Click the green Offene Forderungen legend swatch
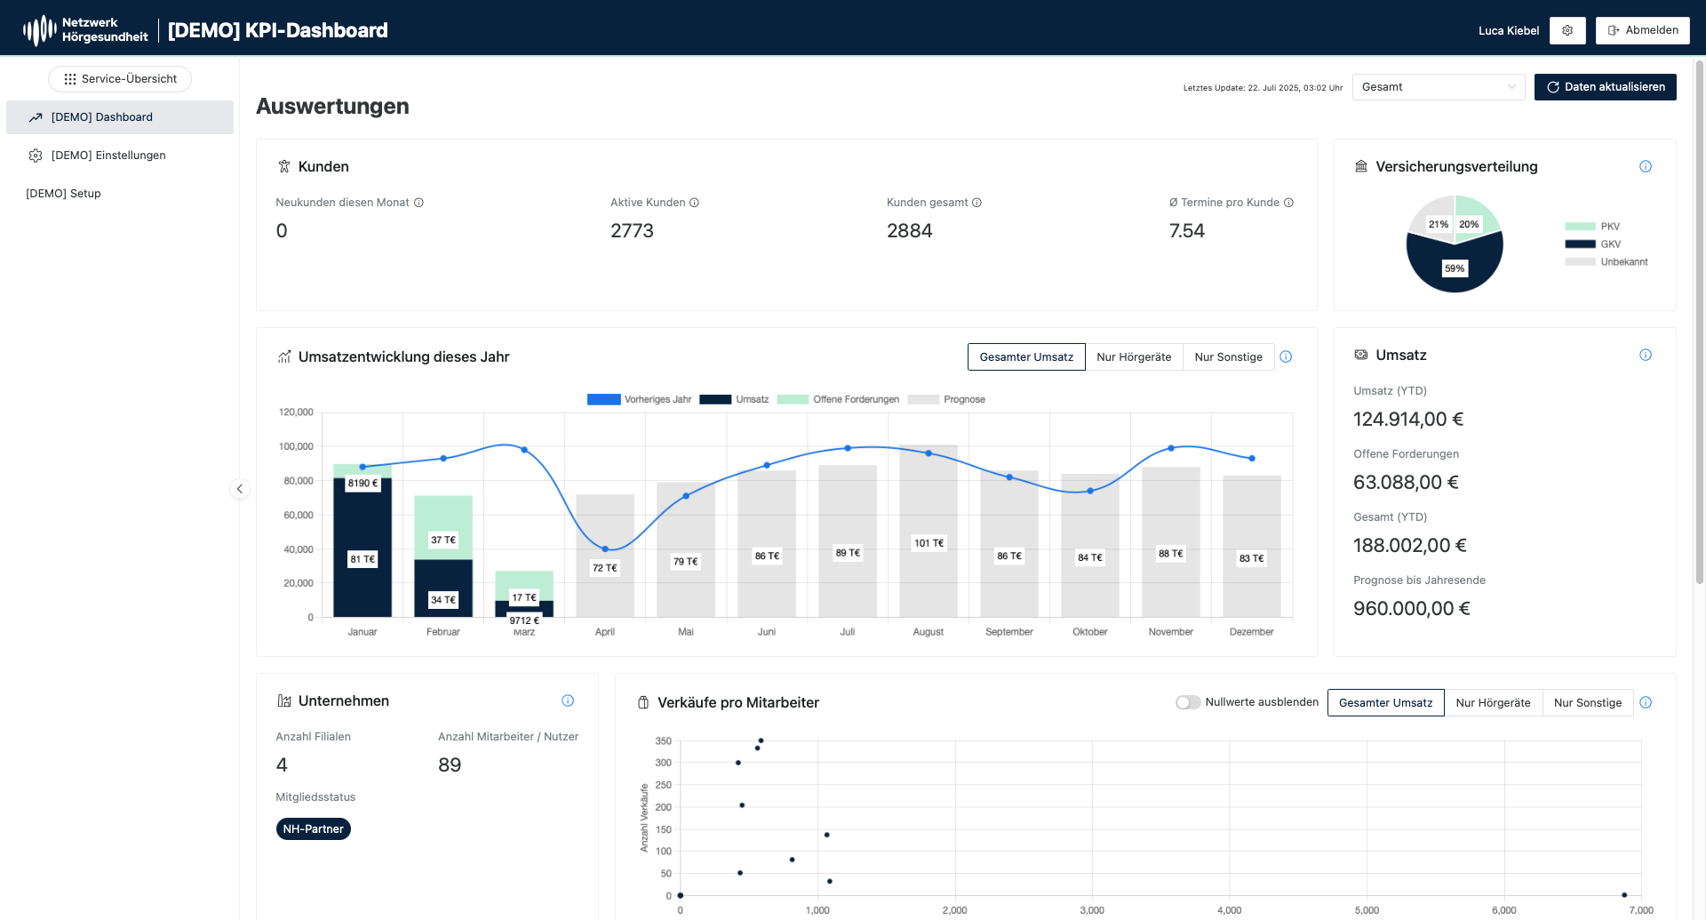This screenshot has width=1706, height=920. 794,399
